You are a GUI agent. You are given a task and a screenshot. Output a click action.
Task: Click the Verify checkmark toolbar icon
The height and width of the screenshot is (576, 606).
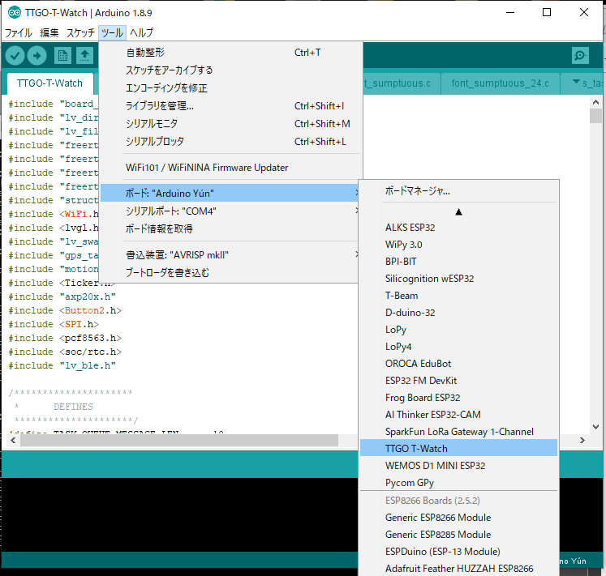click(15, 56)
